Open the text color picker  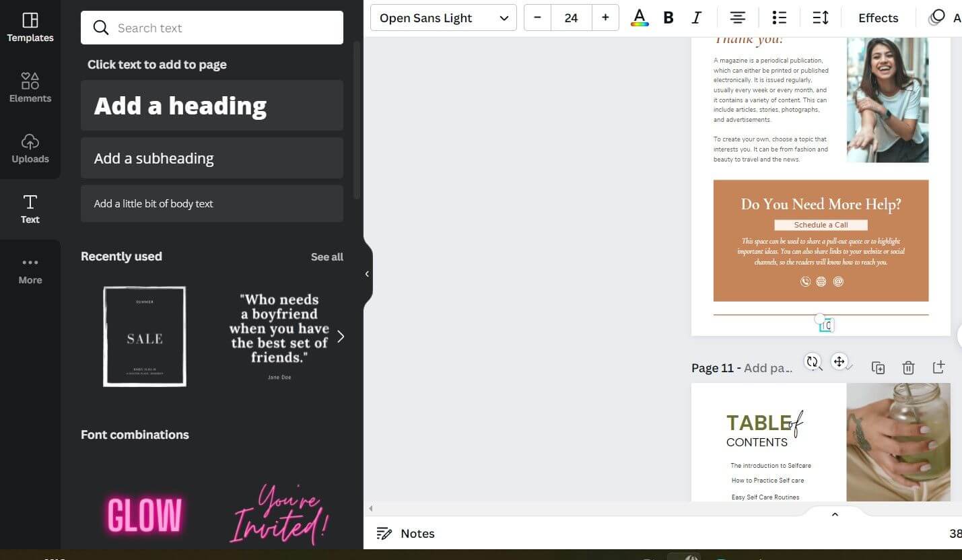[x=639, y=17]
